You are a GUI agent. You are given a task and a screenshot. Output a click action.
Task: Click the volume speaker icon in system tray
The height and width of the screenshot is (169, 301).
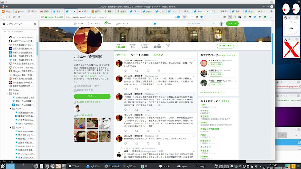256,166
